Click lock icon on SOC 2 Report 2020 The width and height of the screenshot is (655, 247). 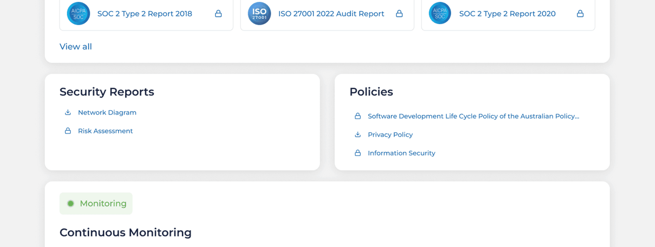coord(580,14)
